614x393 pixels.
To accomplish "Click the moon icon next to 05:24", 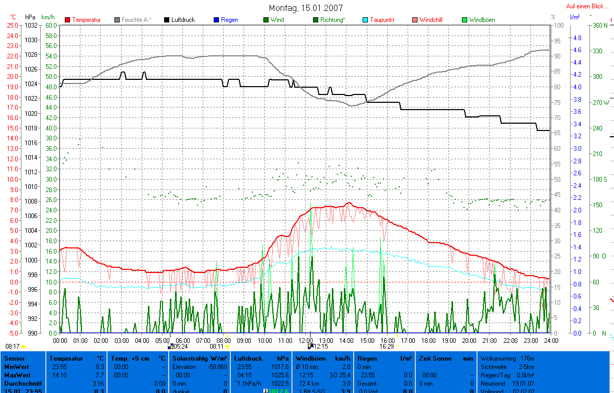I will [x=169, y=346].
